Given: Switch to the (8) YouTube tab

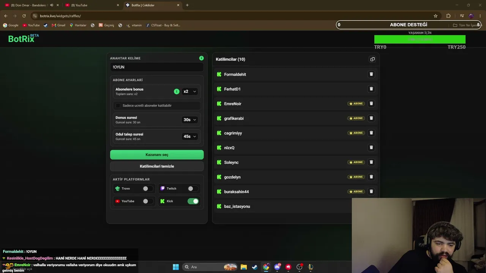Looking at the screenshot, I should point(92,5).
